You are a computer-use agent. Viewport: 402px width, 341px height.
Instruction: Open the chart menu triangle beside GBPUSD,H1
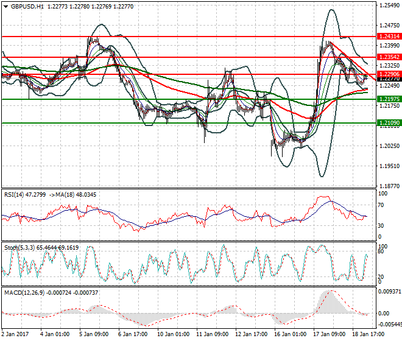pos(5,6)
